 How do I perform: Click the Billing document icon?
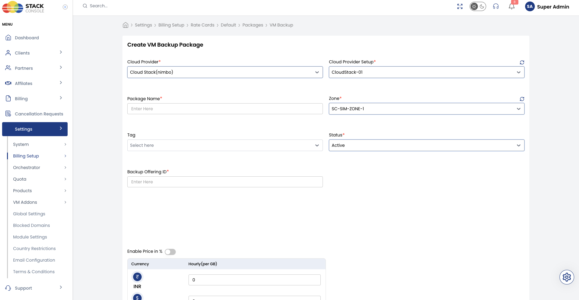tap(8, 98)
